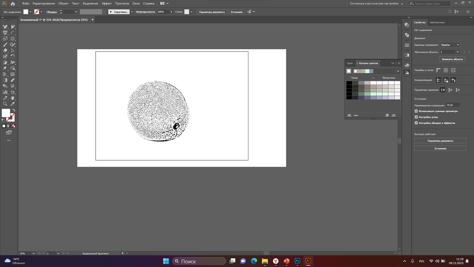Open the 'Единицы измерения' units dropdown
The height and width of the screenshot is (267, 474).
point(450,45)
